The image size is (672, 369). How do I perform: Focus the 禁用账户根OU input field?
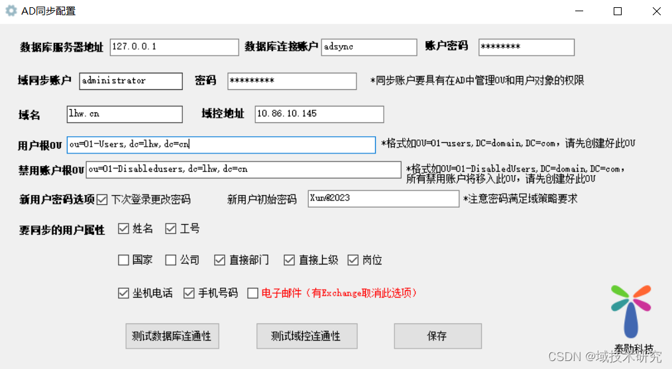pos(243,170)
